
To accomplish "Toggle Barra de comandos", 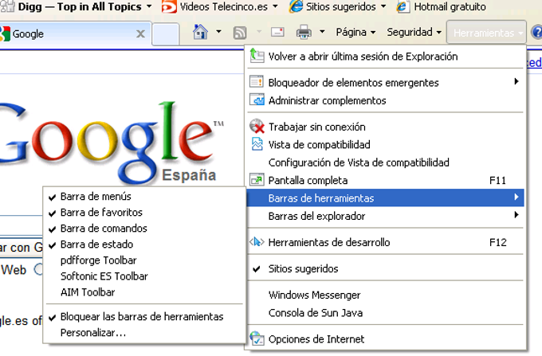I will 144,229.
